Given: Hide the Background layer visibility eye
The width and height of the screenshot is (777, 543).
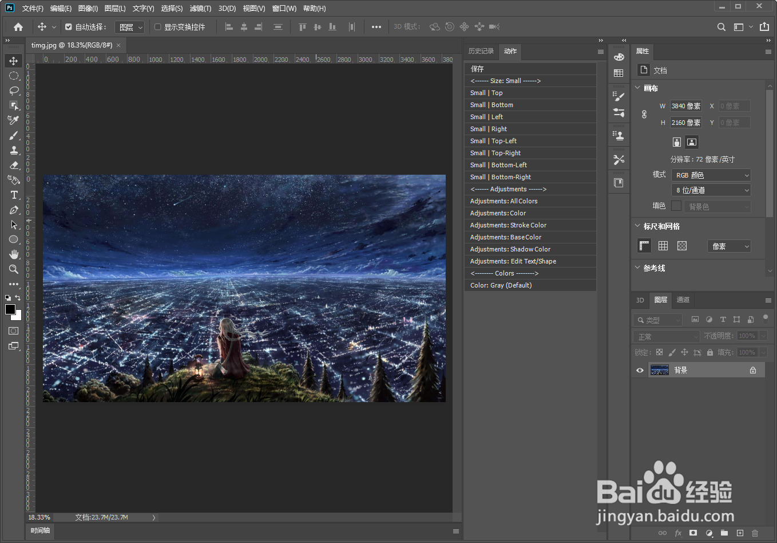Looking at the screenshot, I should 640,370.
